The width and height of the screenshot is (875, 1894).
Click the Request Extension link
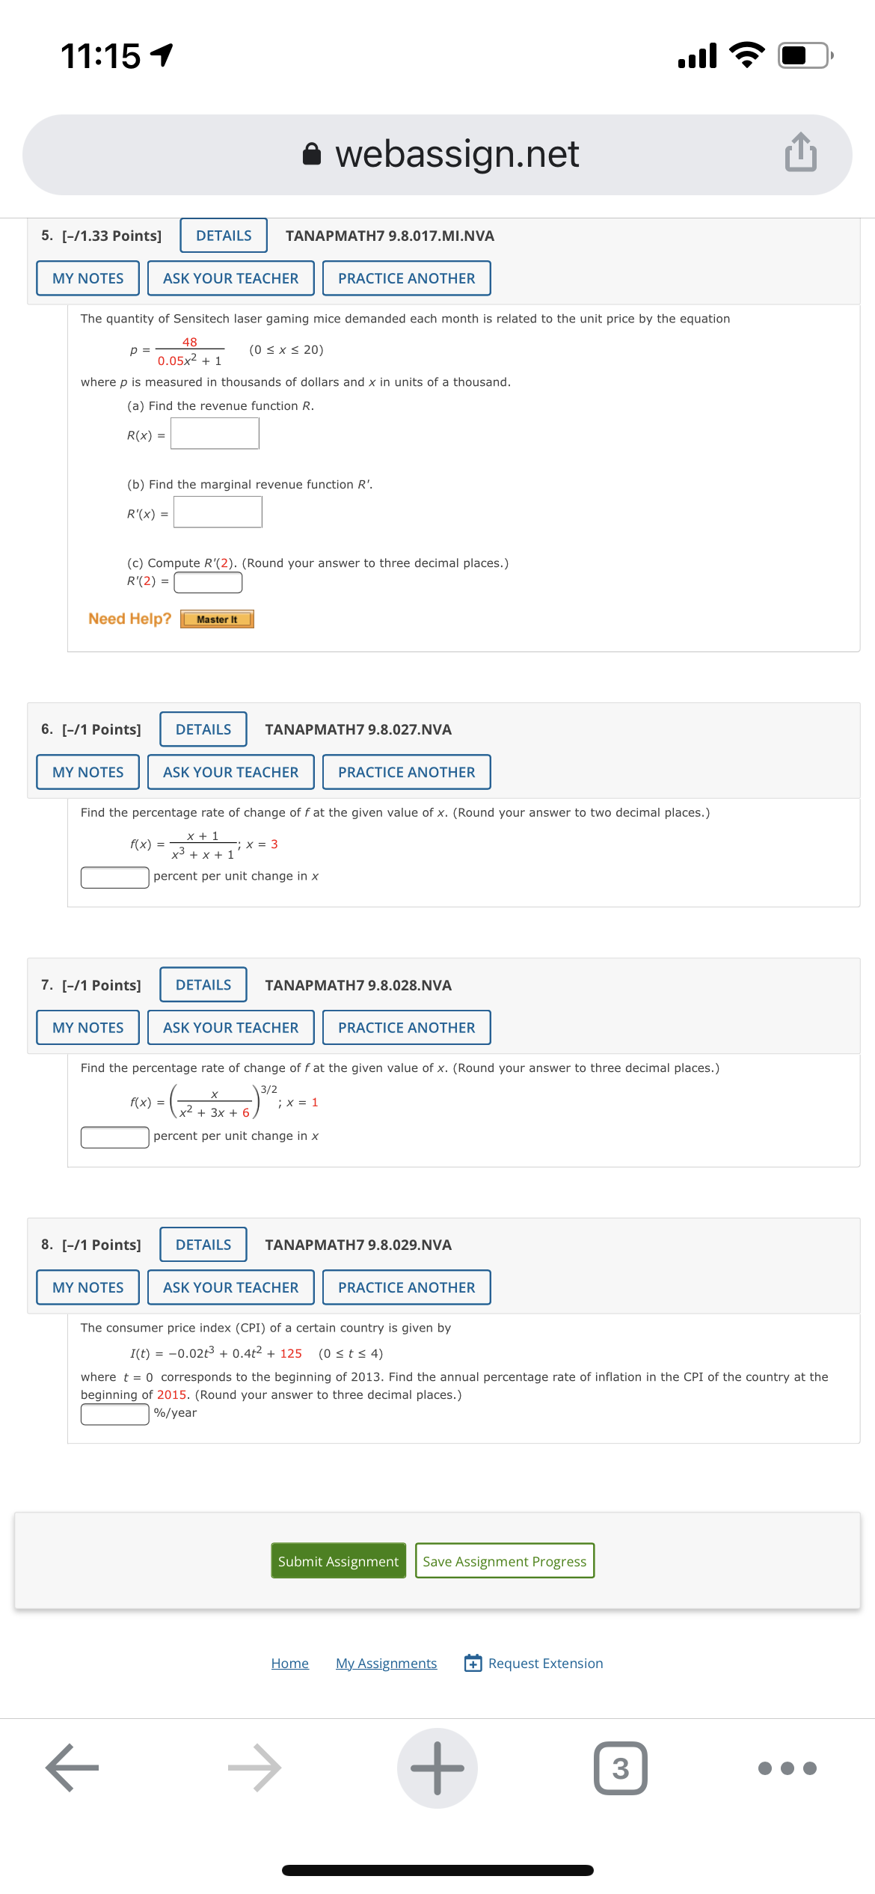click(545, 1663)
